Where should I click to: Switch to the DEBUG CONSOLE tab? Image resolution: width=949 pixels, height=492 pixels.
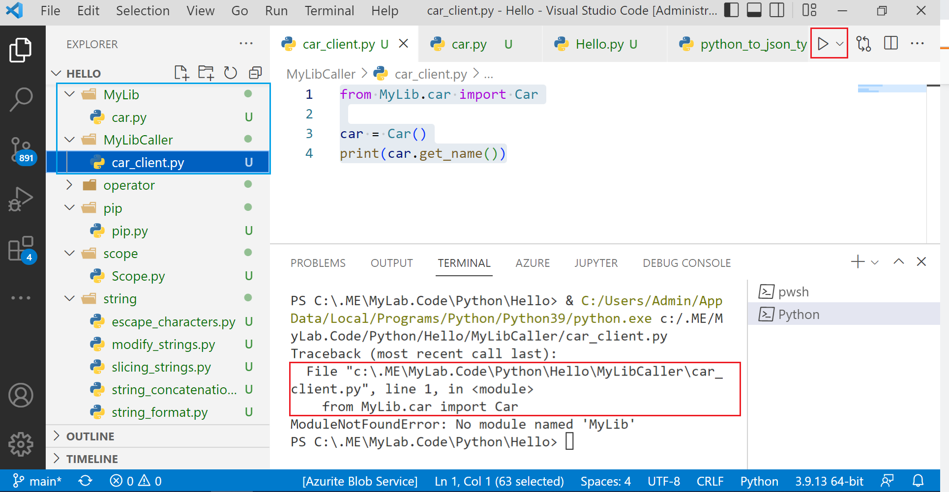(x=686, y=263)
